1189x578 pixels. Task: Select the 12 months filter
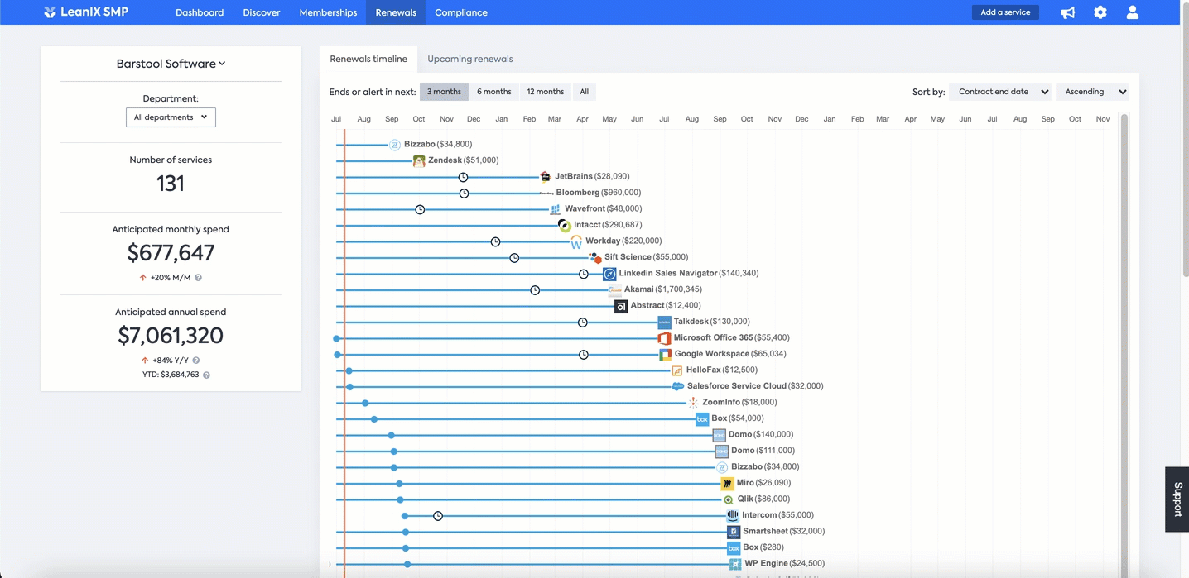click(x=546, y=92)
